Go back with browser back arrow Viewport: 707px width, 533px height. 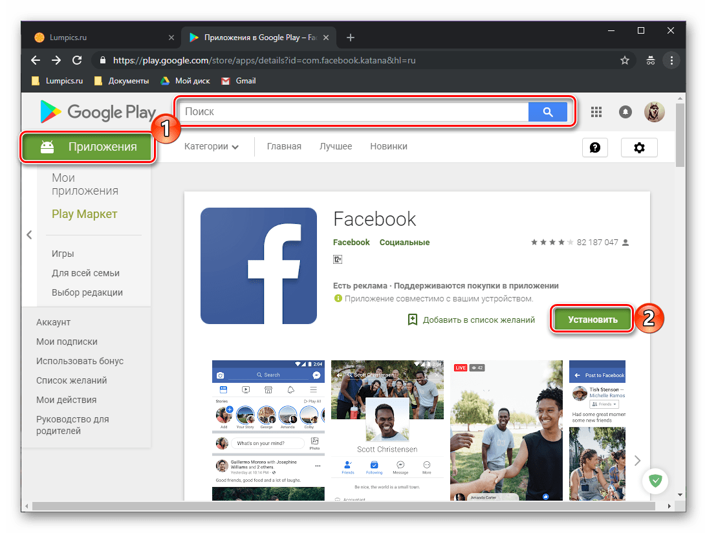[36, 60]
